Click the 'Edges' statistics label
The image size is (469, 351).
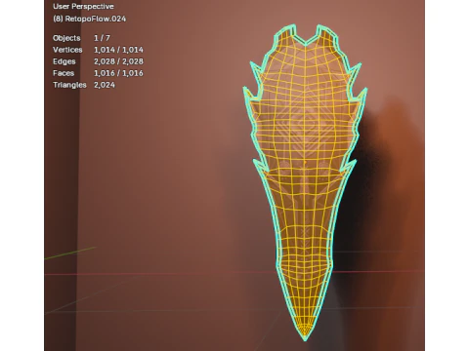[64, 61]
